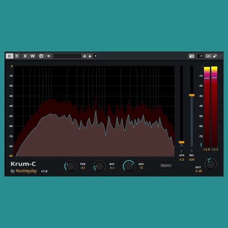This screenshot has height=228, width=228.
Task: Open the preset management dropdown
Action: 95,56
